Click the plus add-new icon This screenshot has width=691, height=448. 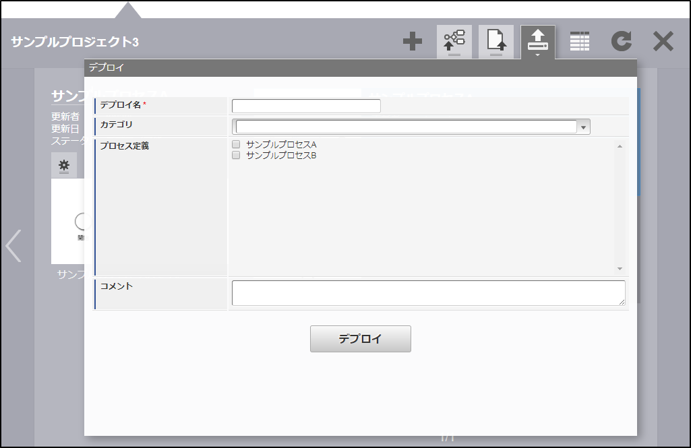click(413, 41)
